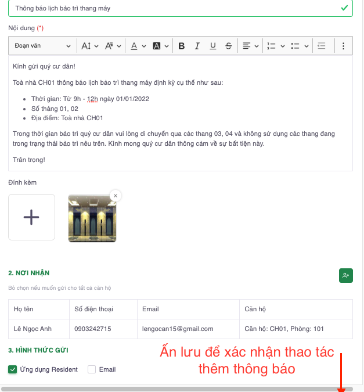Expand the text alignment dropdown
This screenshot has width=364, height=392.
250,46
